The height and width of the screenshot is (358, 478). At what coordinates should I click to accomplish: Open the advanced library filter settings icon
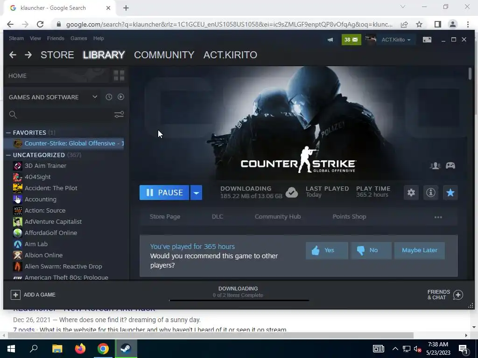tap(119, 115)
